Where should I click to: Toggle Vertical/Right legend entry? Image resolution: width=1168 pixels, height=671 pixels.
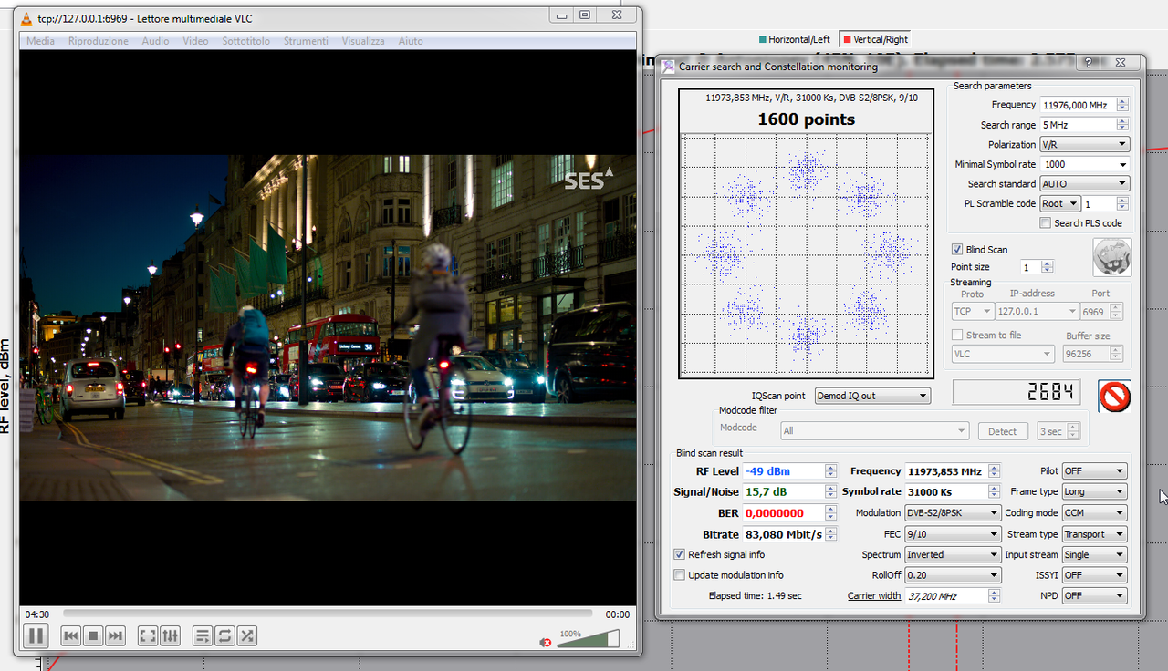(876, 40)
